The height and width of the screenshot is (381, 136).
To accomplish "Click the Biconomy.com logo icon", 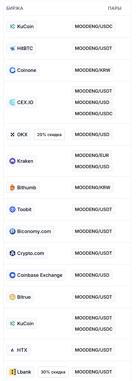I will (12, 231).
